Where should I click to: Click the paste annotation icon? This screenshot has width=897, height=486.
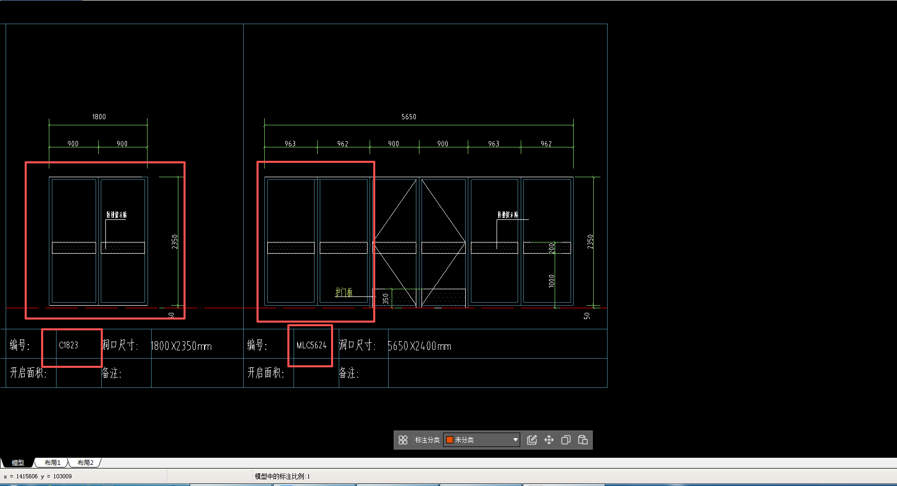coord(583,440)
